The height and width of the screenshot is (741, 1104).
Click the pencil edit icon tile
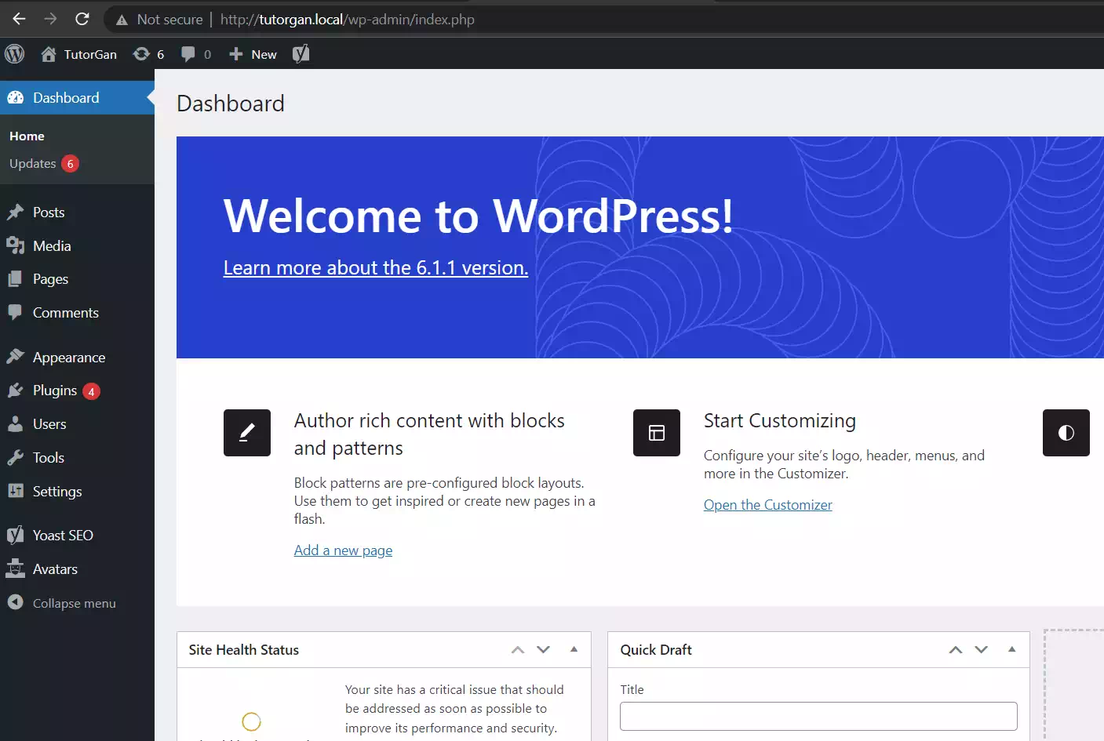coord(247,433)
